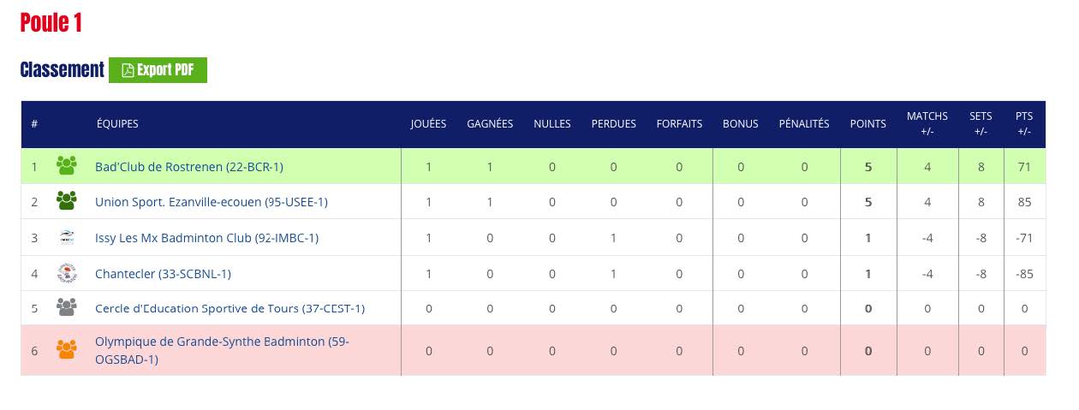Screen dimensions: 1079x410
Task: Click the GAGNÉES column header
Action: [x=490, y=123]
